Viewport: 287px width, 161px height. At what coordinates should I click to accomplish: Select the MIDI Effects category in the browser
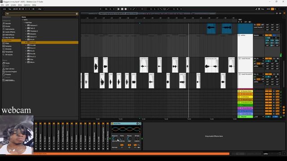pos(10,35)
